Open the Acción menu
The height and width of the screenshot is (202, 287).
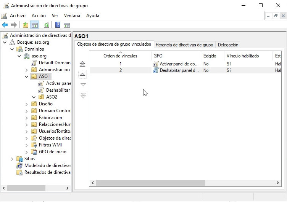pos(39,16)
